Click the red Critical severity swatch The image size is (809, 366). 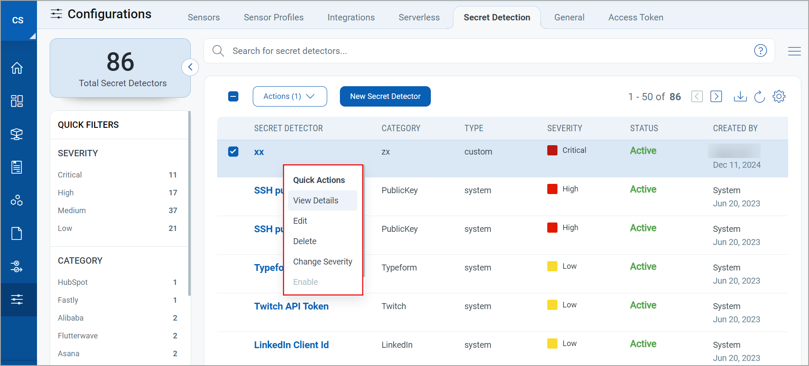[552, 150]
